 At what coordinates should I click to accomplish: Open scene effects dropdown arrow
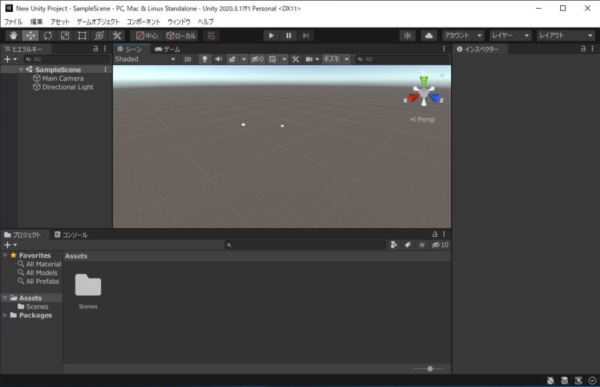point(244,59)
